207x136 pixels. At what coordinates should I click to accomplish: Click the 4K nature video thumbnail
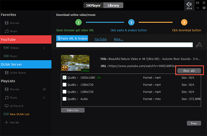pyautogui.click(x=75, y=63)
